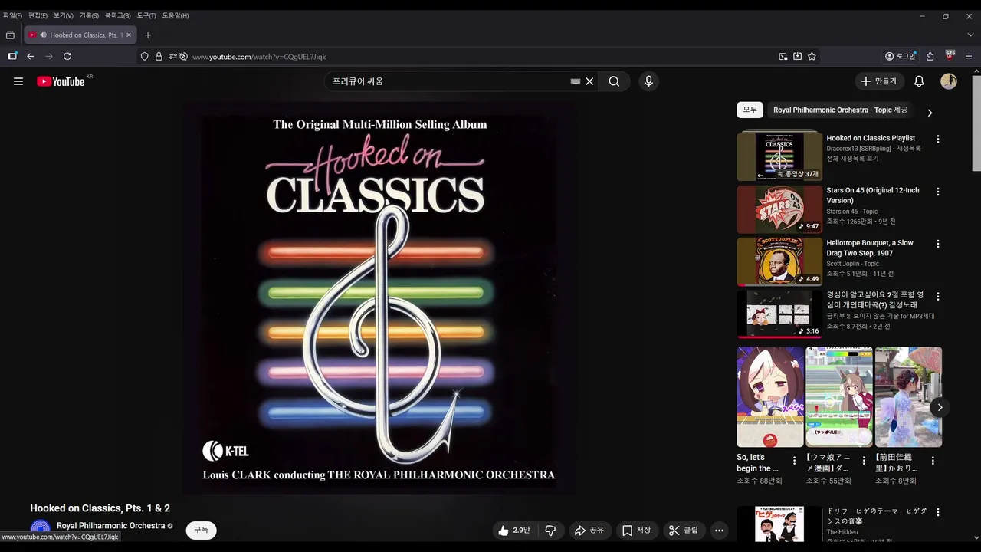Viewport: 981px width, 552px height.
Task: Open 북마크(B) bookmarks menu
Action: pos(118,15)
